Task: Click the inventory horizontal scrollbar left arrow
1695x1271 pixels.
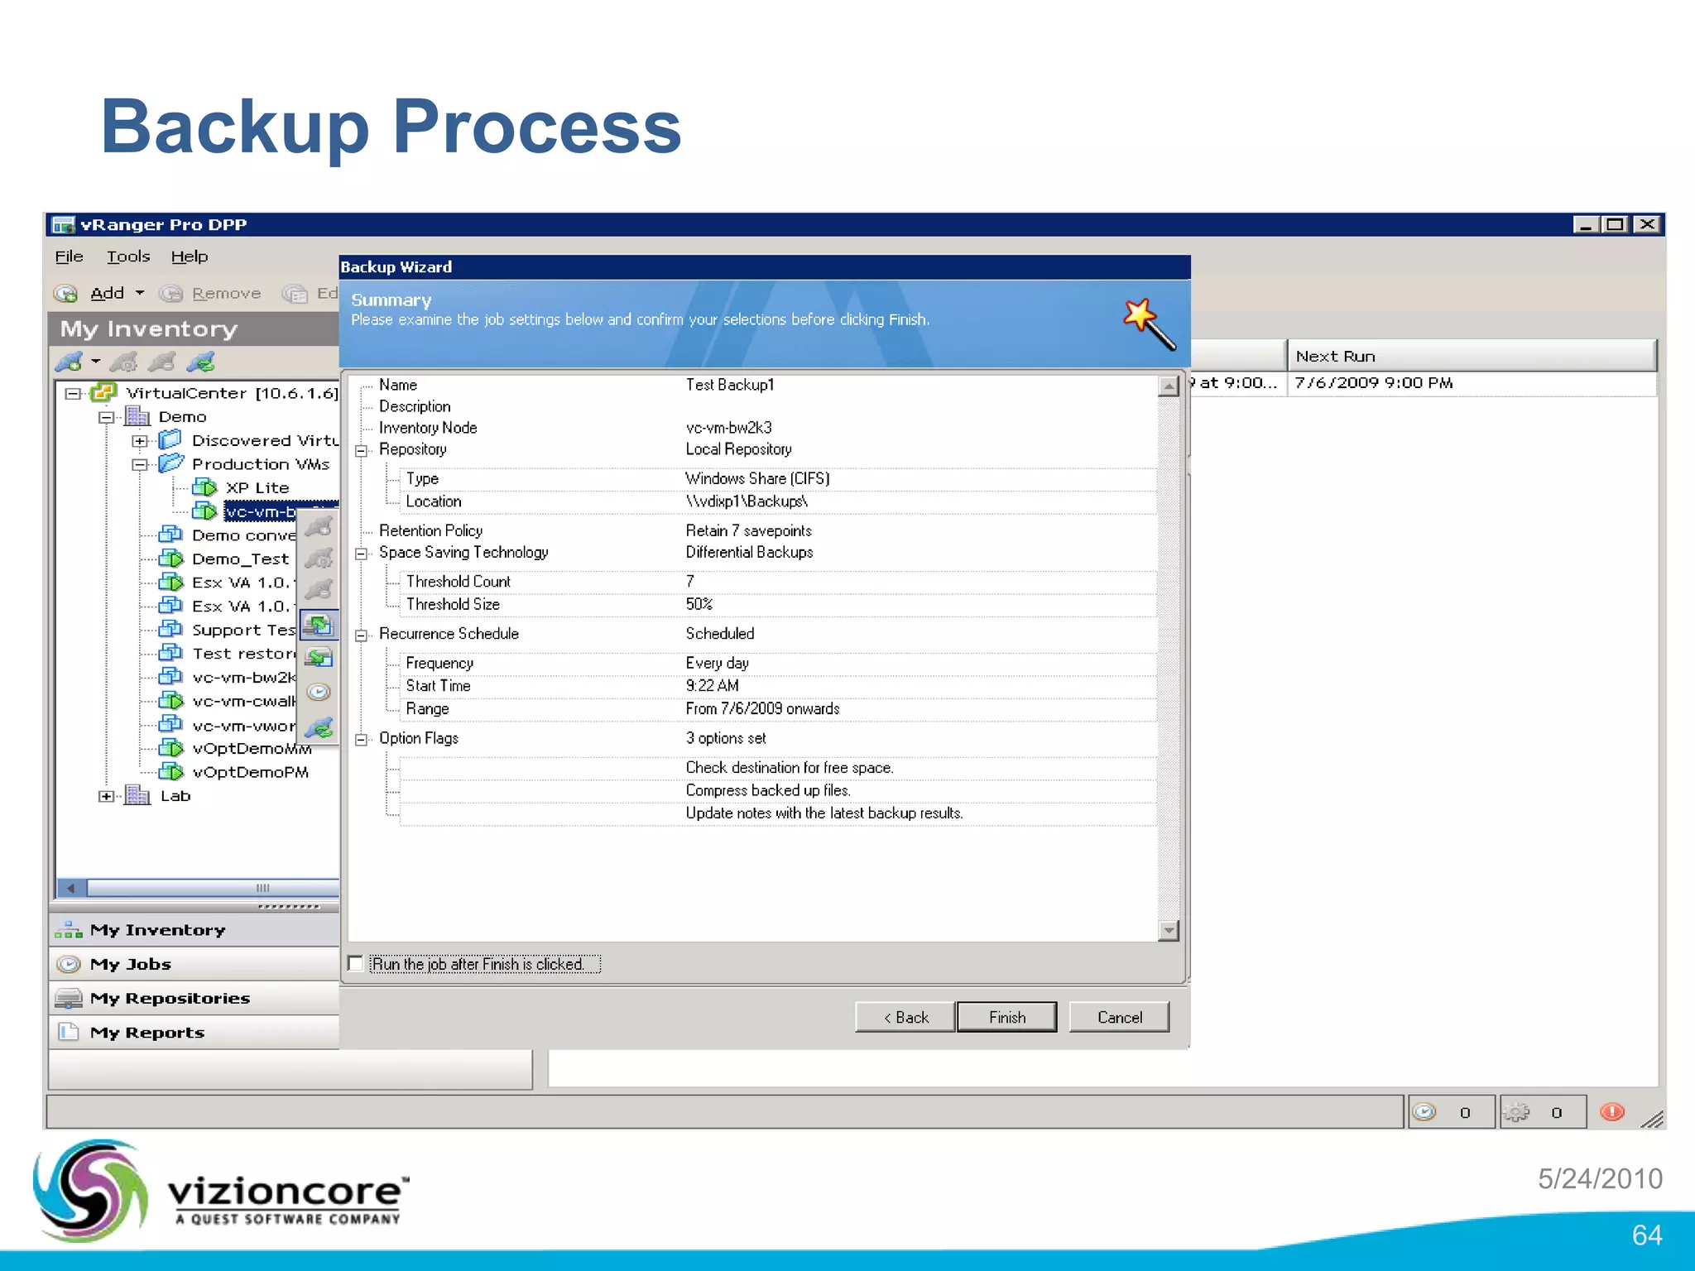Action: (71, 888)
